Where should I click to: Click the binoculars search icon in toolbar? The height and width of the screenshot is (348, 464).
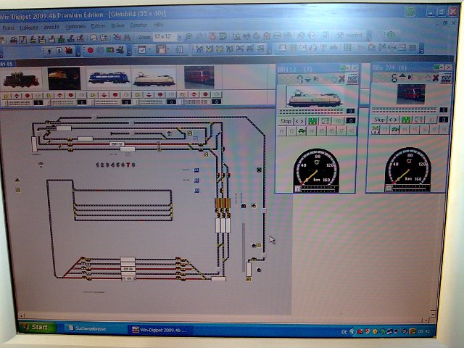pyautogui.click(x=127, y=38)
